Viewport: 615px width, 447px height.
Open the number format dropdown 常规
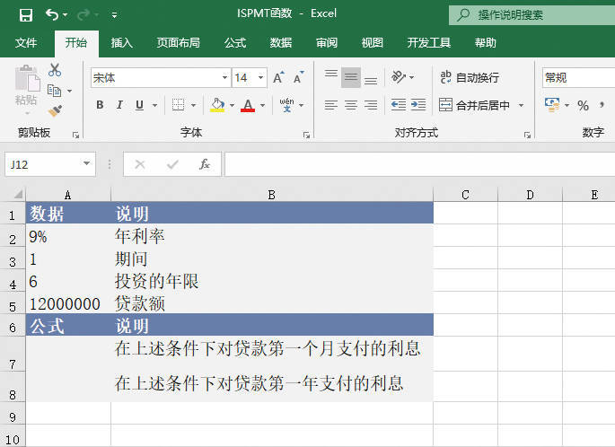(x=575, y=78)
